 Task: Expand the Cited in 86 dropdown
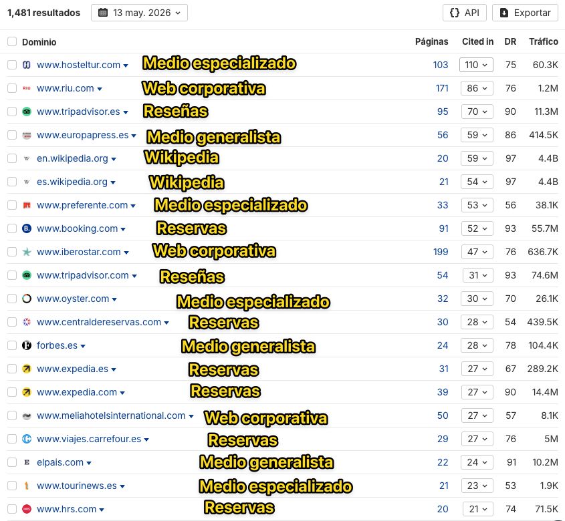click(477, 88)
